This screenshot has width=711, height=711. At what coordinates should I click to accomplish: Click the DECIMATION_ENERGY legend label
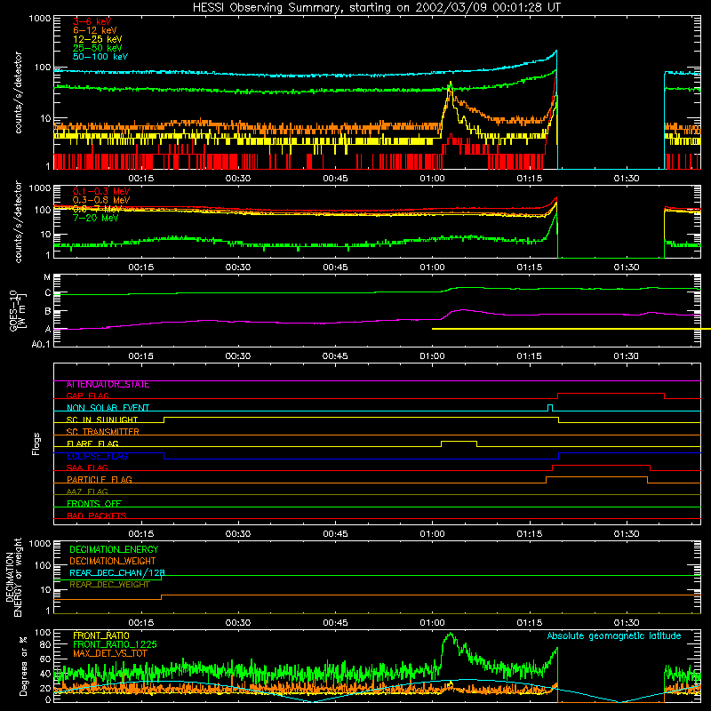[114, 549]
